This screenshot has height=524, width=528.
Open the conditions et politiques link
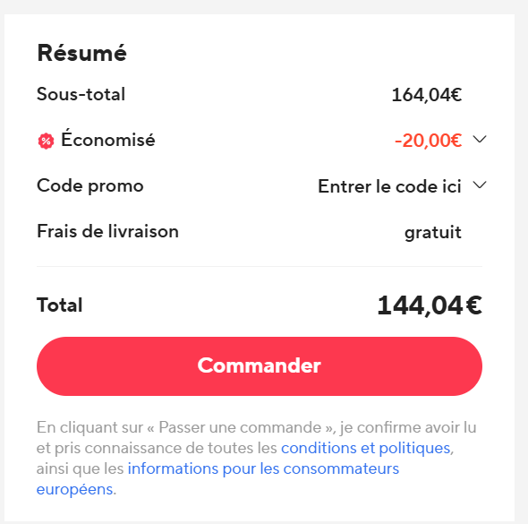366,448
